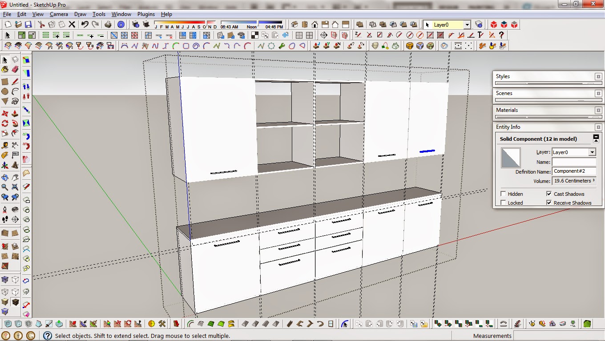Viewport: 605px width, 341px height.
Task: Click the Erase X icon in the standard toolbar
Action: point(72,24)
